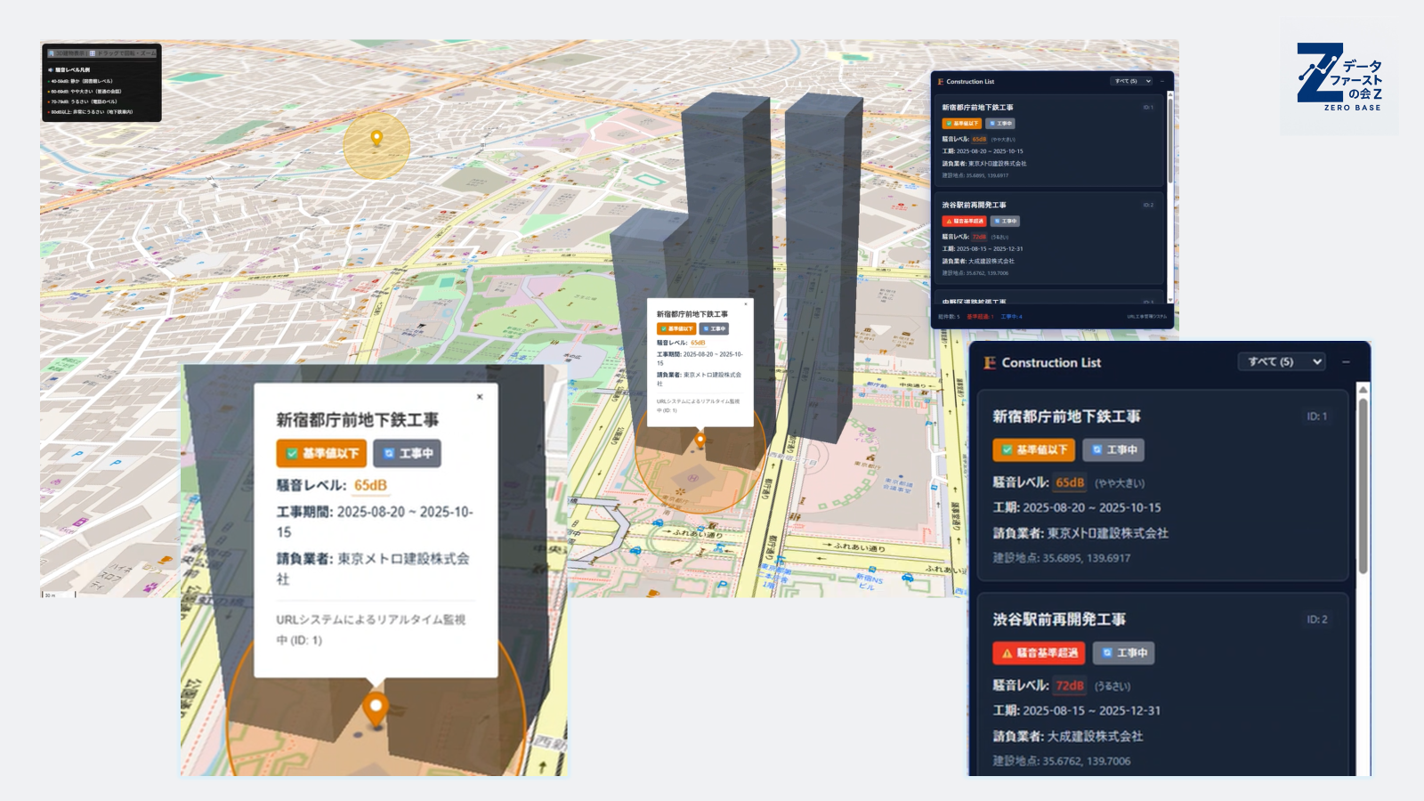Click 建設地点: 35.6762, 139.7006 in the enlarged list
The image size is (1424, 801).
(x=1062, y=761)
